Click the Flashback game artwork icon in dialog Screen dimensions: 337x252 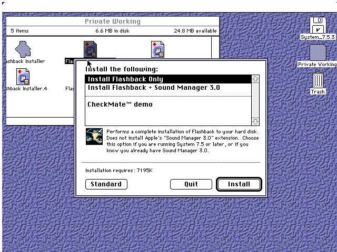pyautogui.click(x=94, y=136)
